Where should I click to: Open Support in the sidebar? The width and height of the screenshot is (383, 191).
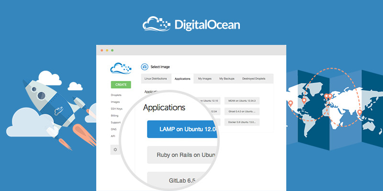(115, 122)
